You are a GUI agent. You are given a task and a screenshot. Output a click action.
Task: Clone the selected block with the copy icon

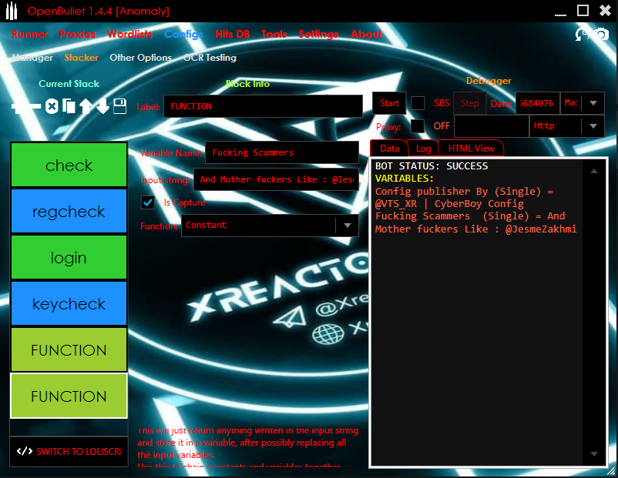69,106
